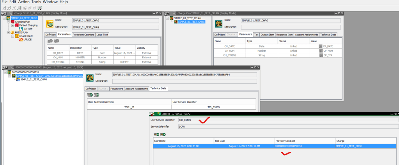Screen dimensions: 399x165
Task: Click the remove parameter icon in Charge Parameters tab
Action: click(x=57, y=40)
